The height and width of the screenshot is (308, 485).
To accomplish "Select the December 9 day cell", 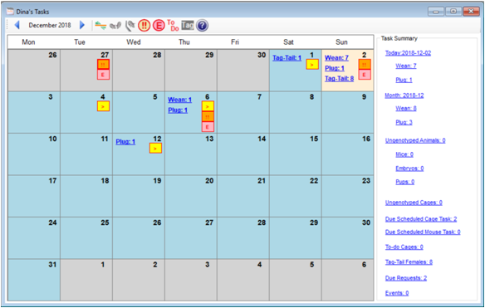I will coord(347,112).
